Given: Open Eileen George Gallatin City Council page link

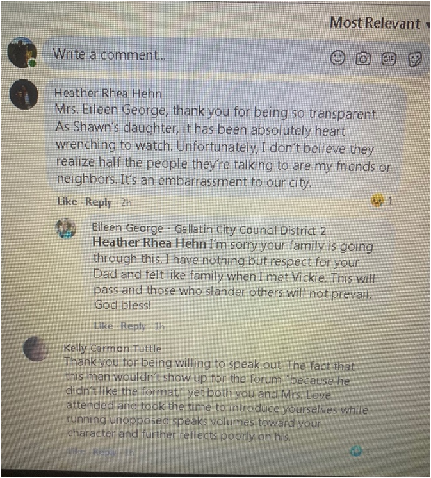Looking at the screenshot, I should [x=209, y=229].
